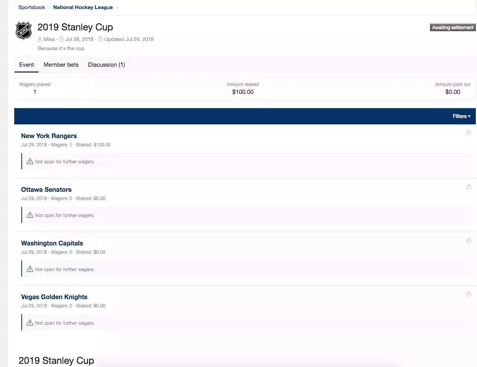Click the Amount staked label
The height and width of the screenshot is (367, 477).
(243, 84)
